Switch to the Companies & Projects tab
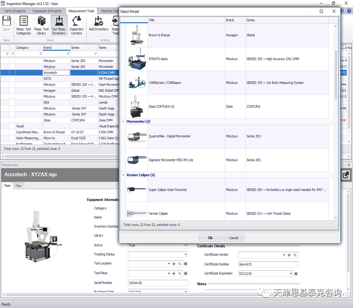This screenshot has width=353, height=308. click(x=47, y=11)
